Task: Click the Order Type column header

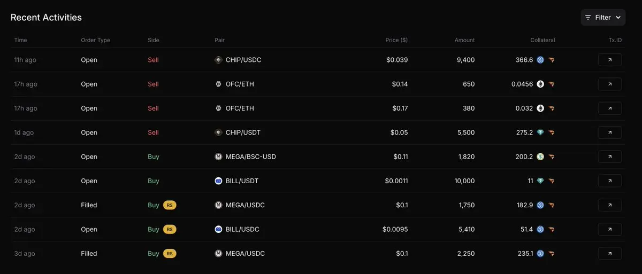Action: click(96, 40)
